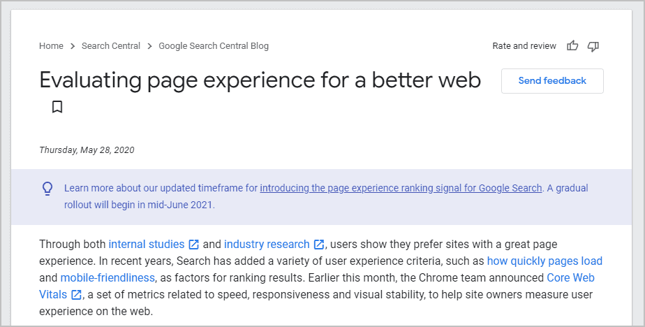
Task: Go to Home breadcrumb
Action: 51,45
